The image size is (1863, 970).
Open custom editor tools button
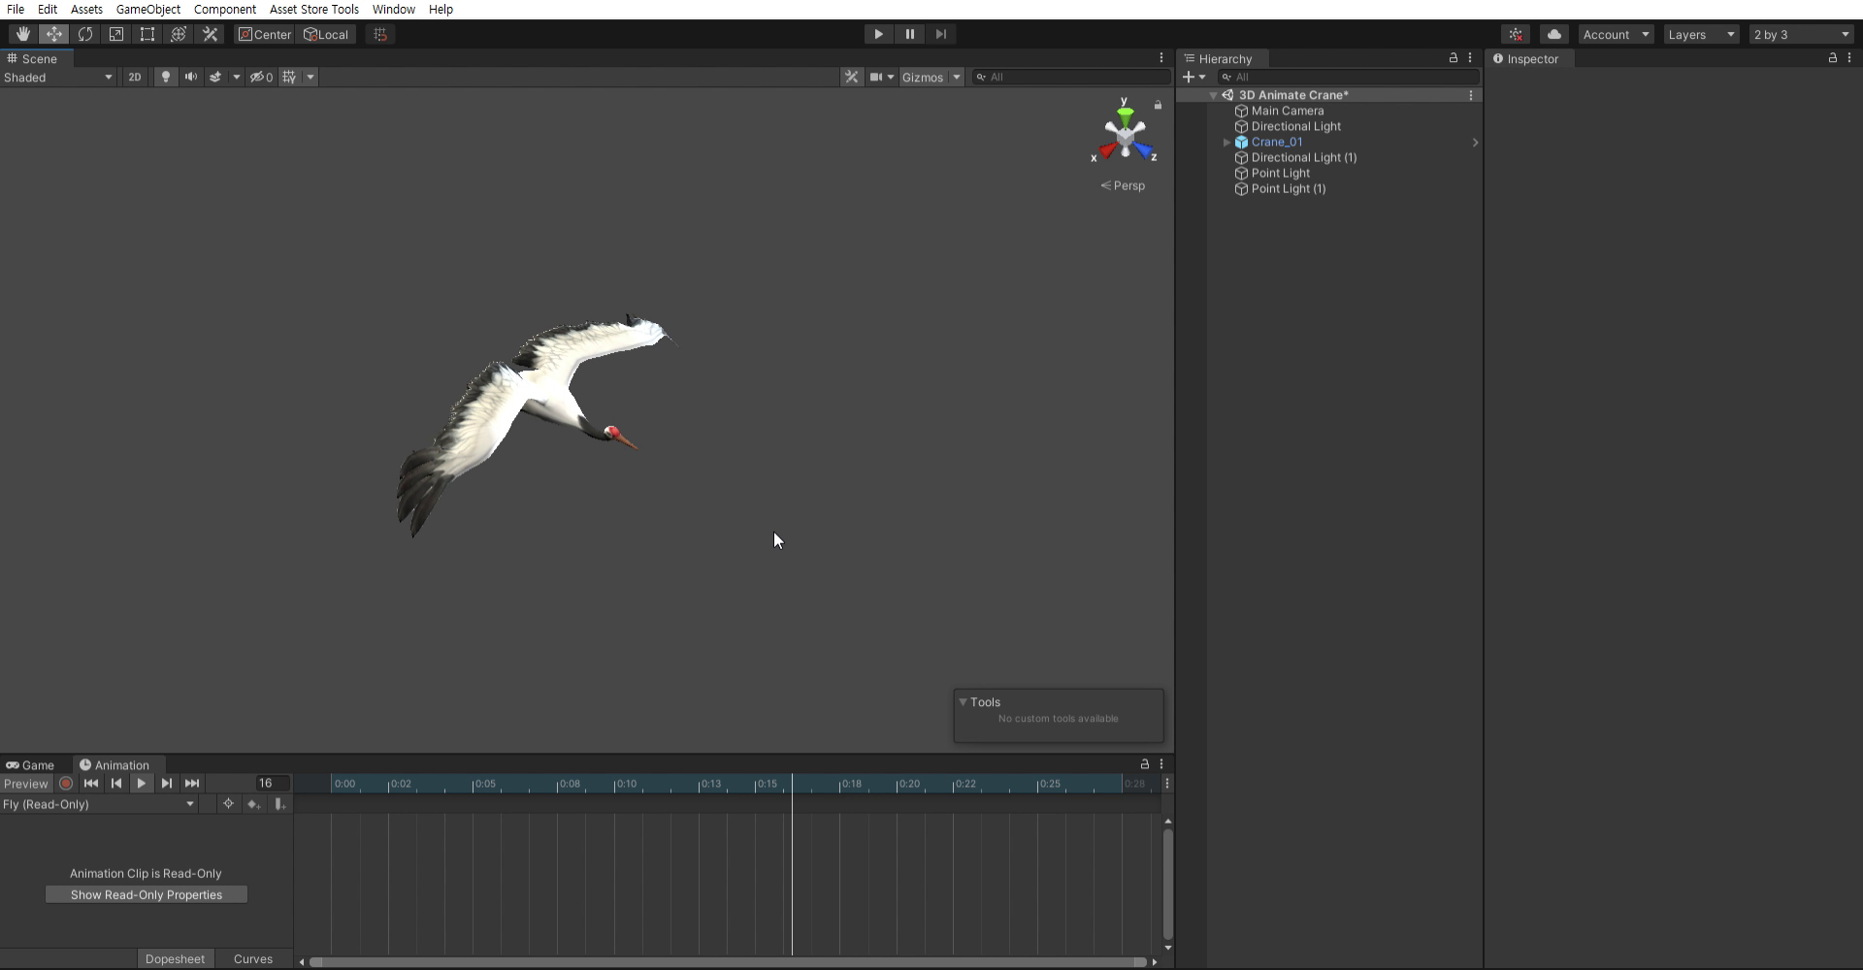pos(210,34)
